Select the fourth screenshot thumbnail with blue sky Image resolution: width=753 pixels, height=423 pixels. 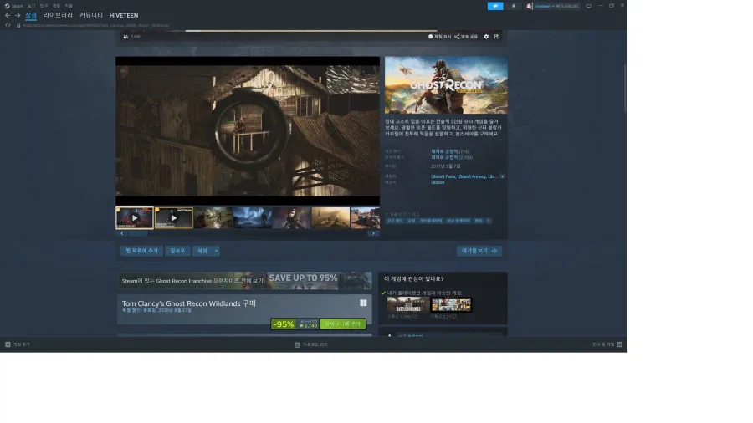coord(253,217)
